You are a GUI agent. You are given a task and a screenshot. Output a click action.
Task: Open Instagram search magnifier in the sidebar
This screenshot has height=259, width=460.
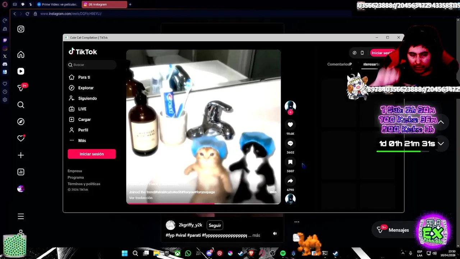click(x=21, y=105)
